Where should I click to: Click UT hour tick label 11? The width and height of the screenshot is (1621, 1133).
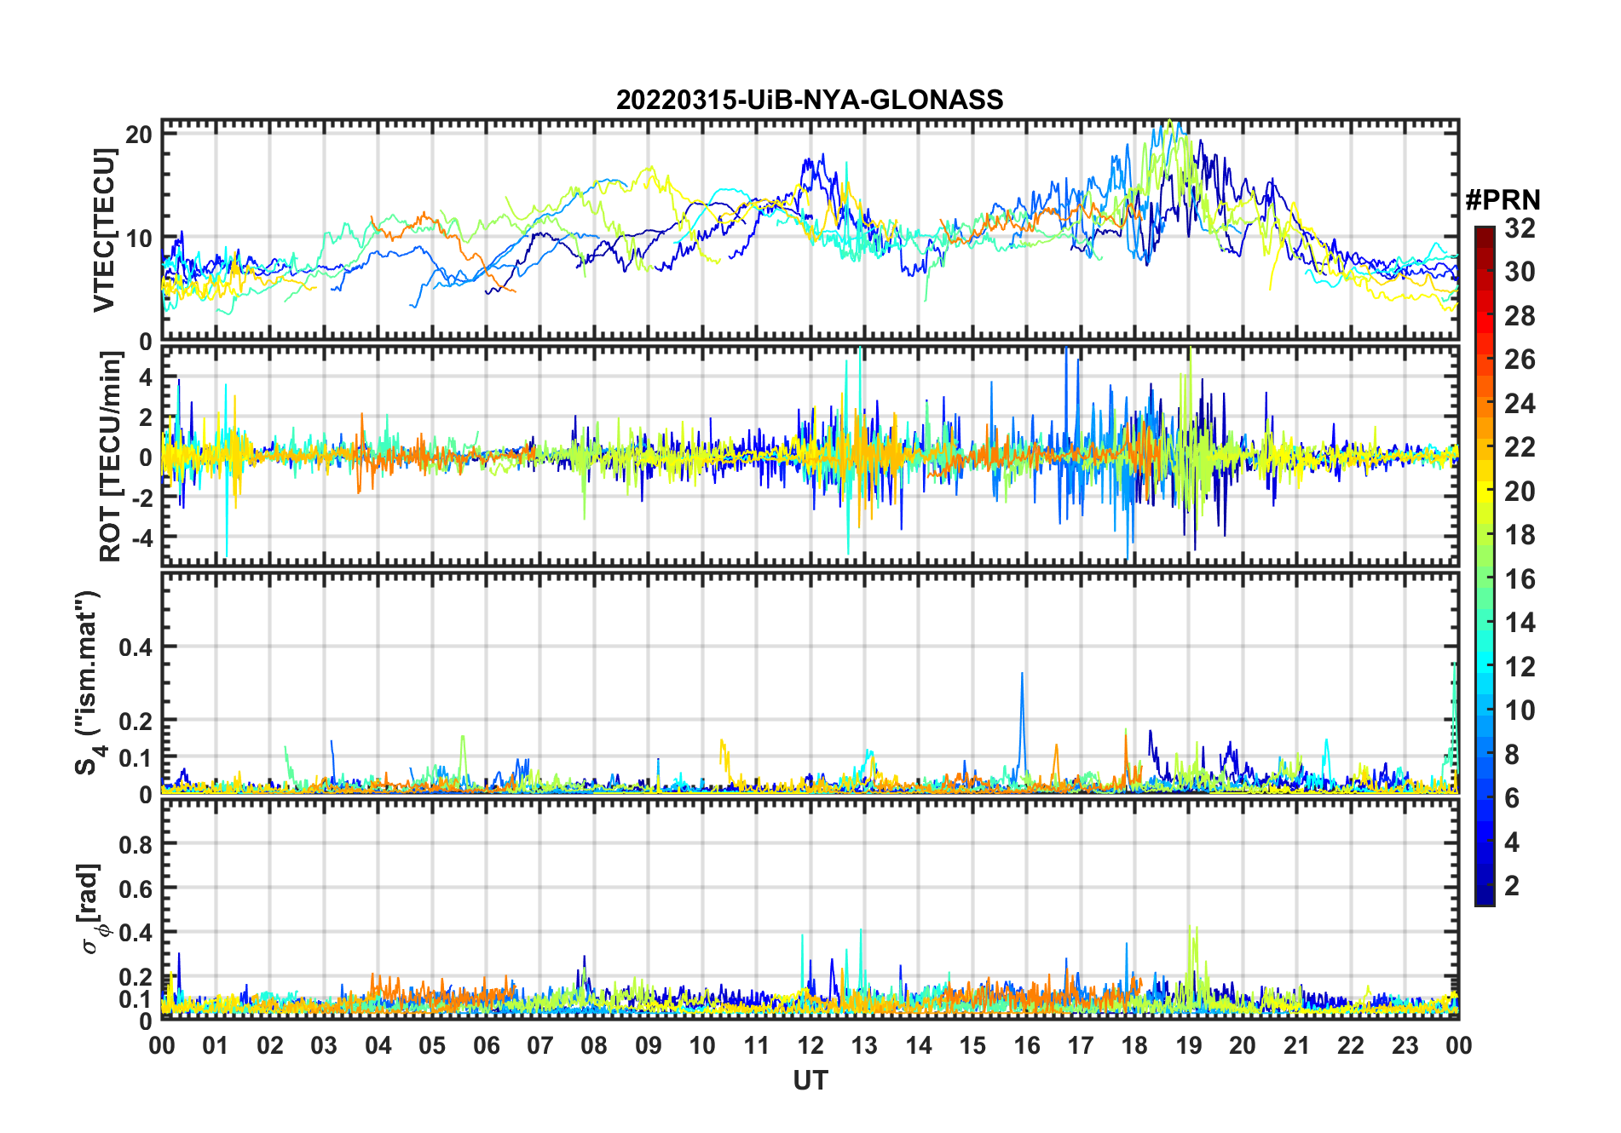757,1045
